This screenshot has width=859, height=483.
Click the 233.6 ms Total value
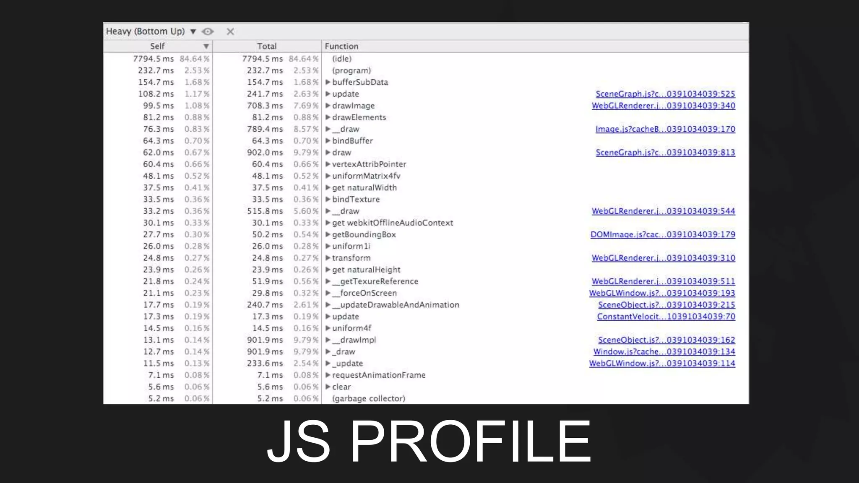[x=265, y=364]
